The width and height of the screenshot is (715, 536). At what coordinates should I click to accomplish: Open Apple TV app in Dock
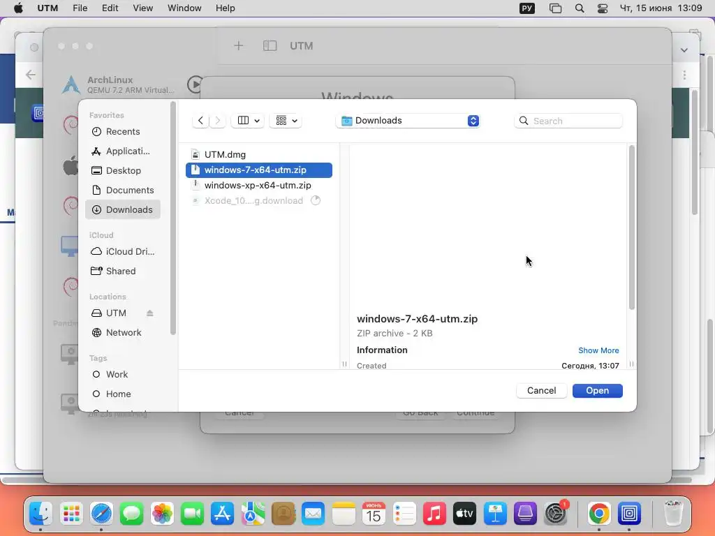(464, 513)
